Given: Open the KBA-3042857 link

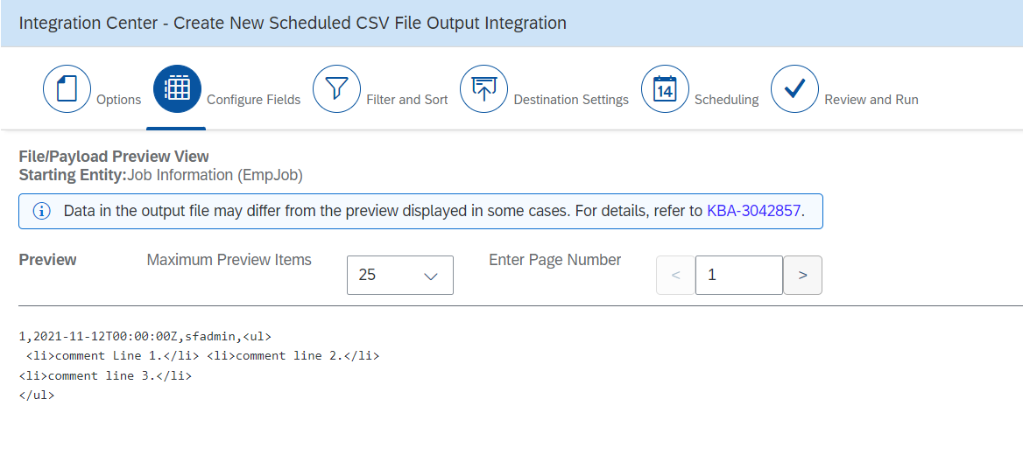Looking at the screenshot, I should click(753, 211).
